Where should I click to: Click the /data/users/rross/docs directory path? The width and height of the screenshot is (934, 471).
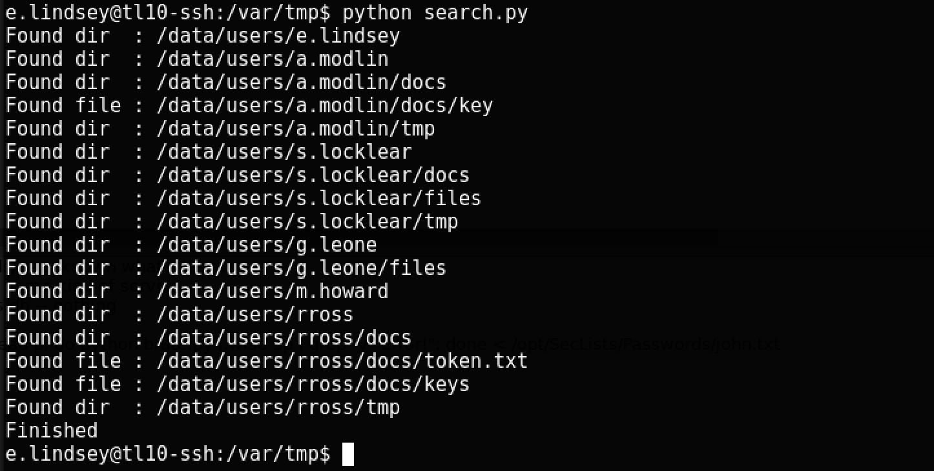[x=284, y=337]
